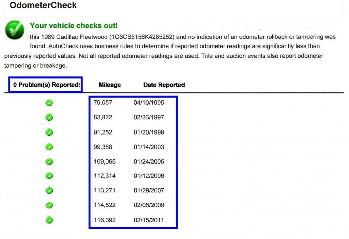Click the large green checkmark badge
349x239 pixels.
point(15,30)
